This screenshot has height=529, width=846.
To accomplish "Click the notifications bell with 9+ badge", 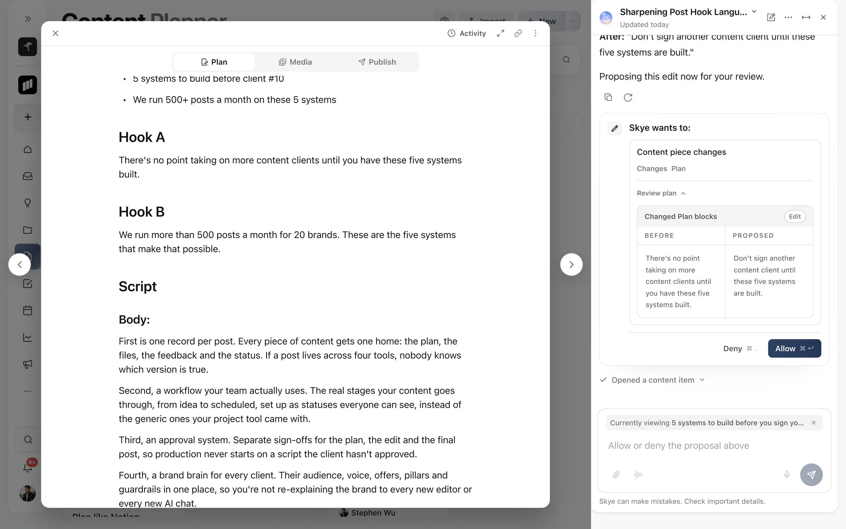I will [28, 467].
